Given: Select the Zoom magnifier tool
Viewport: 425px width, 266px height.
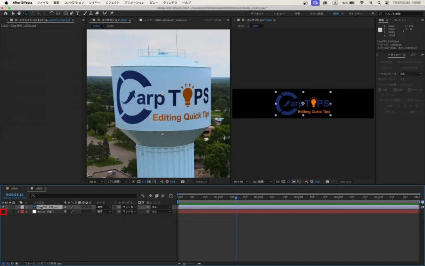Looking at the screenshot, I should pos(25,13).
